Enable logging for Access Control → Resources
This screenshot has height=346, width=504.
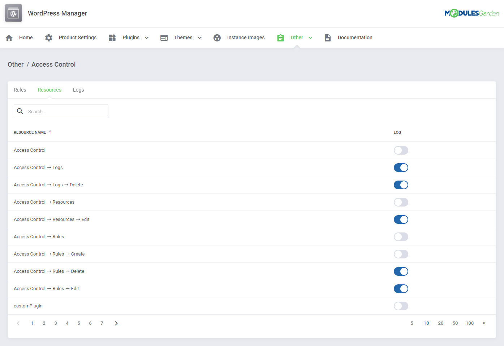click(x=401, y=202)
